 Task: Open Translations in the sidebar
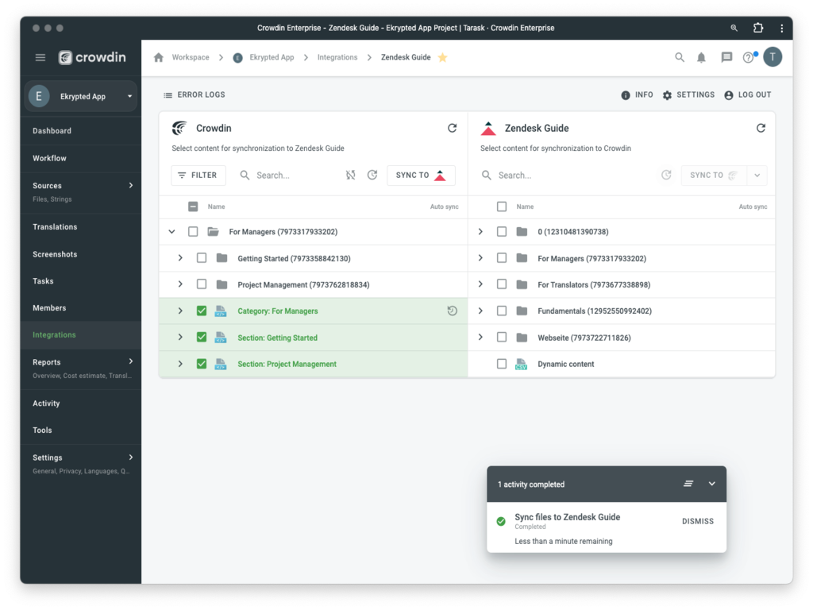[55, 227]
